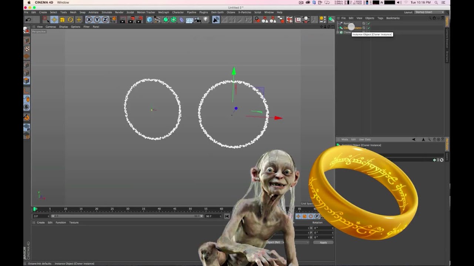Viewport: 474px width, 266px height.
Task: Open material manager Texture menu
Action: (x=74, y=222)
